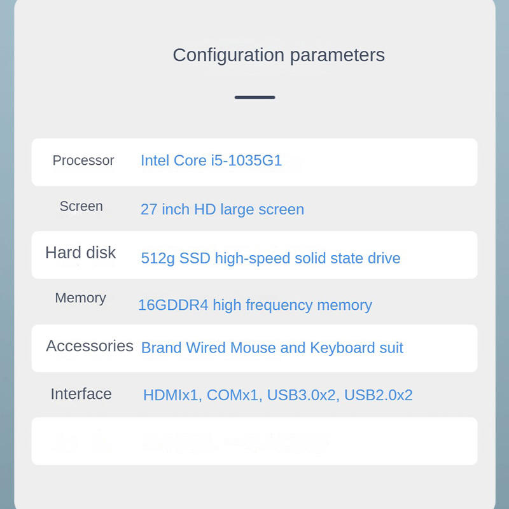Image resolution: width=509 pixels, height=509 pixels.
Task: Click the COMx1 interface entry
Action: coord(233,395)
